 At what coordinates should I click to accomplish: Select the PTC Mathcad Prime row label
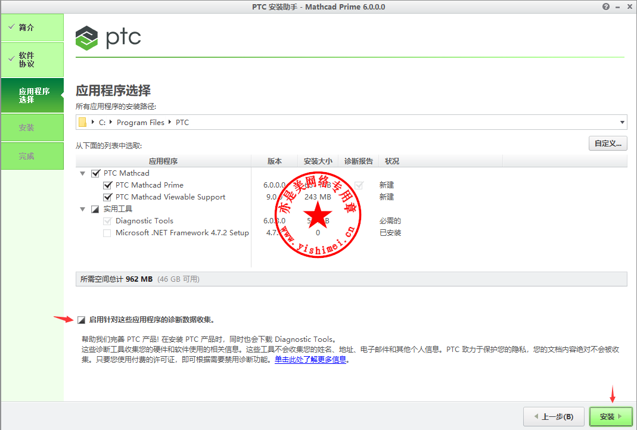pyautogui.click(x=150, y=185)
